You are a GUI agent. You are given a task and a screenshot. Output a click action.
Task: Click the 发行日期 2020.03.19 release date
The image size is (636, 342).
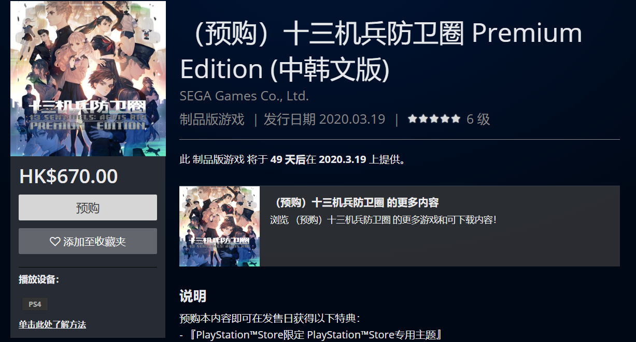[x=324, y=120]
